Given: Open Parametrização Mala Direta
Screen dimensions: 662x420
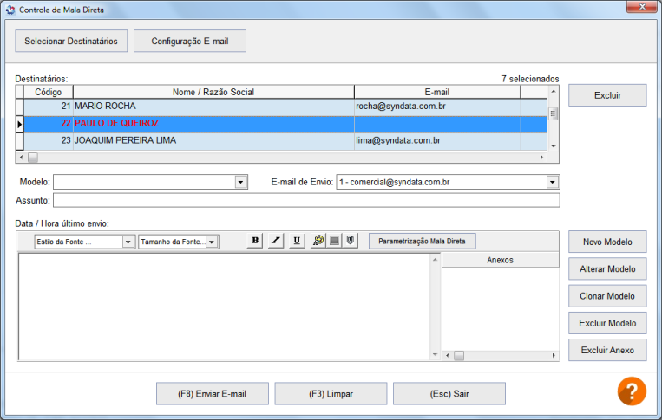Looking at the screenshot, I should (x=423, y=241).
